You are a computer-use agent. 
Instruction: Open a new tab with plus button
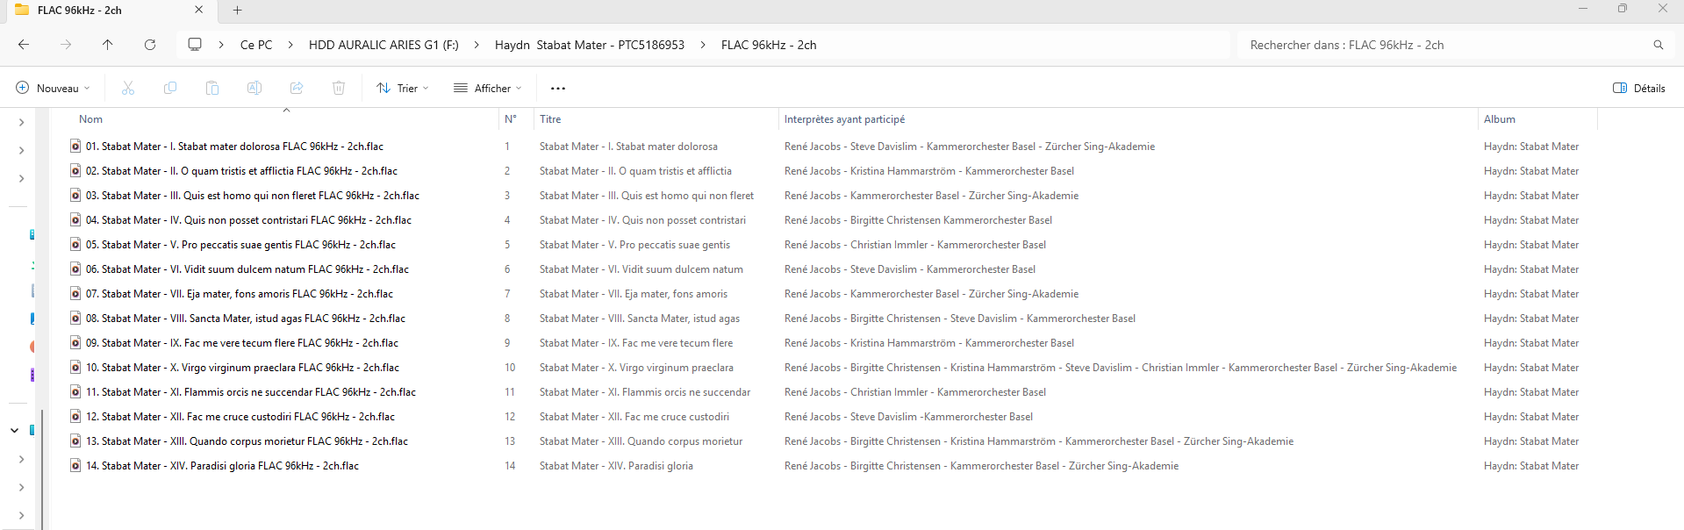point(237,11)
